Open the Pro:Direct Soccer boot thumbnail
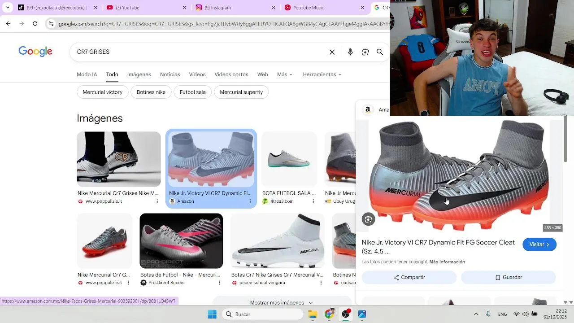Screen dimensions: 574x323 (181, 241)
